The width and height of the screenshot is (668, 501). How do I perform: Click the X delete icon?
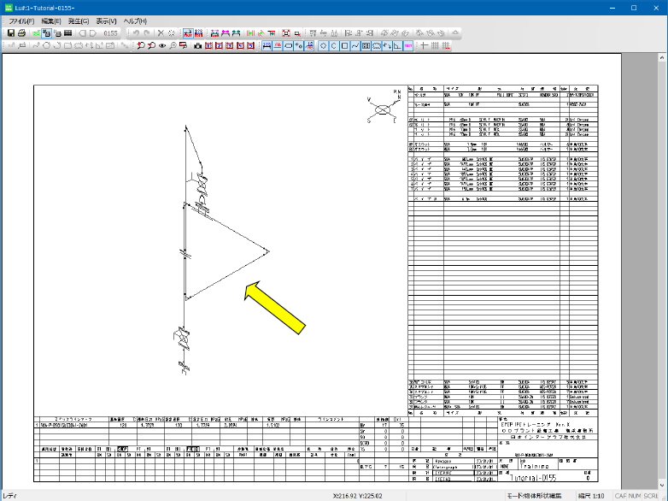pos(161,32)
